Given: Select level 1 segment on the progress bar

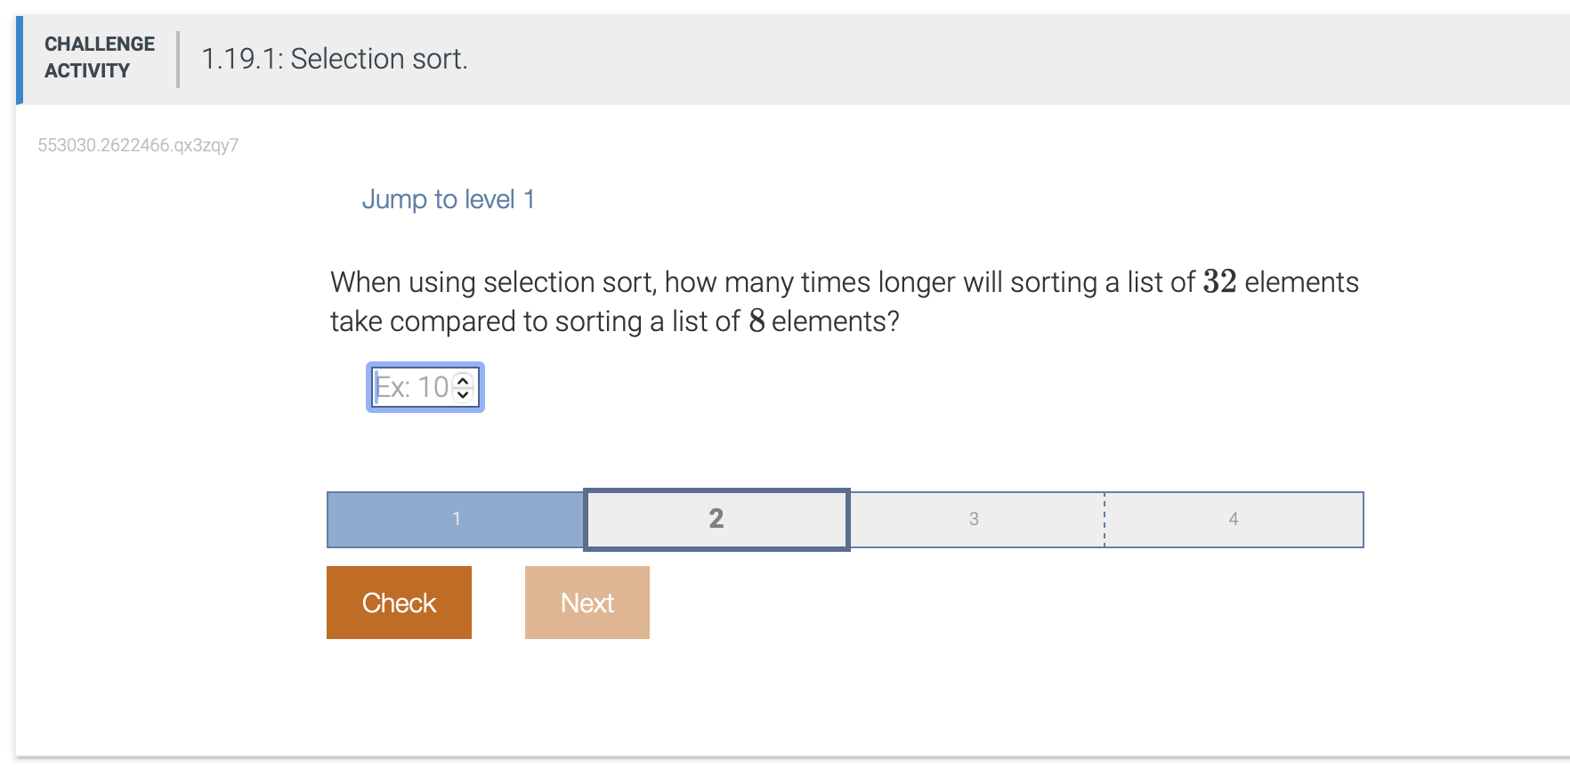Looking at the screenshot, I should click(456, 519).
